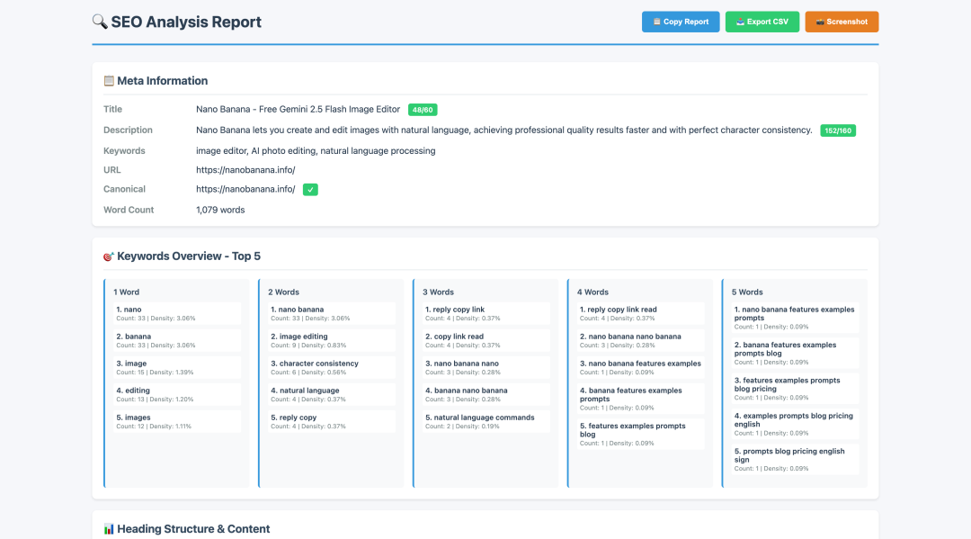Viewport: 971px width, 539px height.
Task: Select keyword '2. nano banana nano banana'
Action: pyautogui.click(x=640, y=341)
